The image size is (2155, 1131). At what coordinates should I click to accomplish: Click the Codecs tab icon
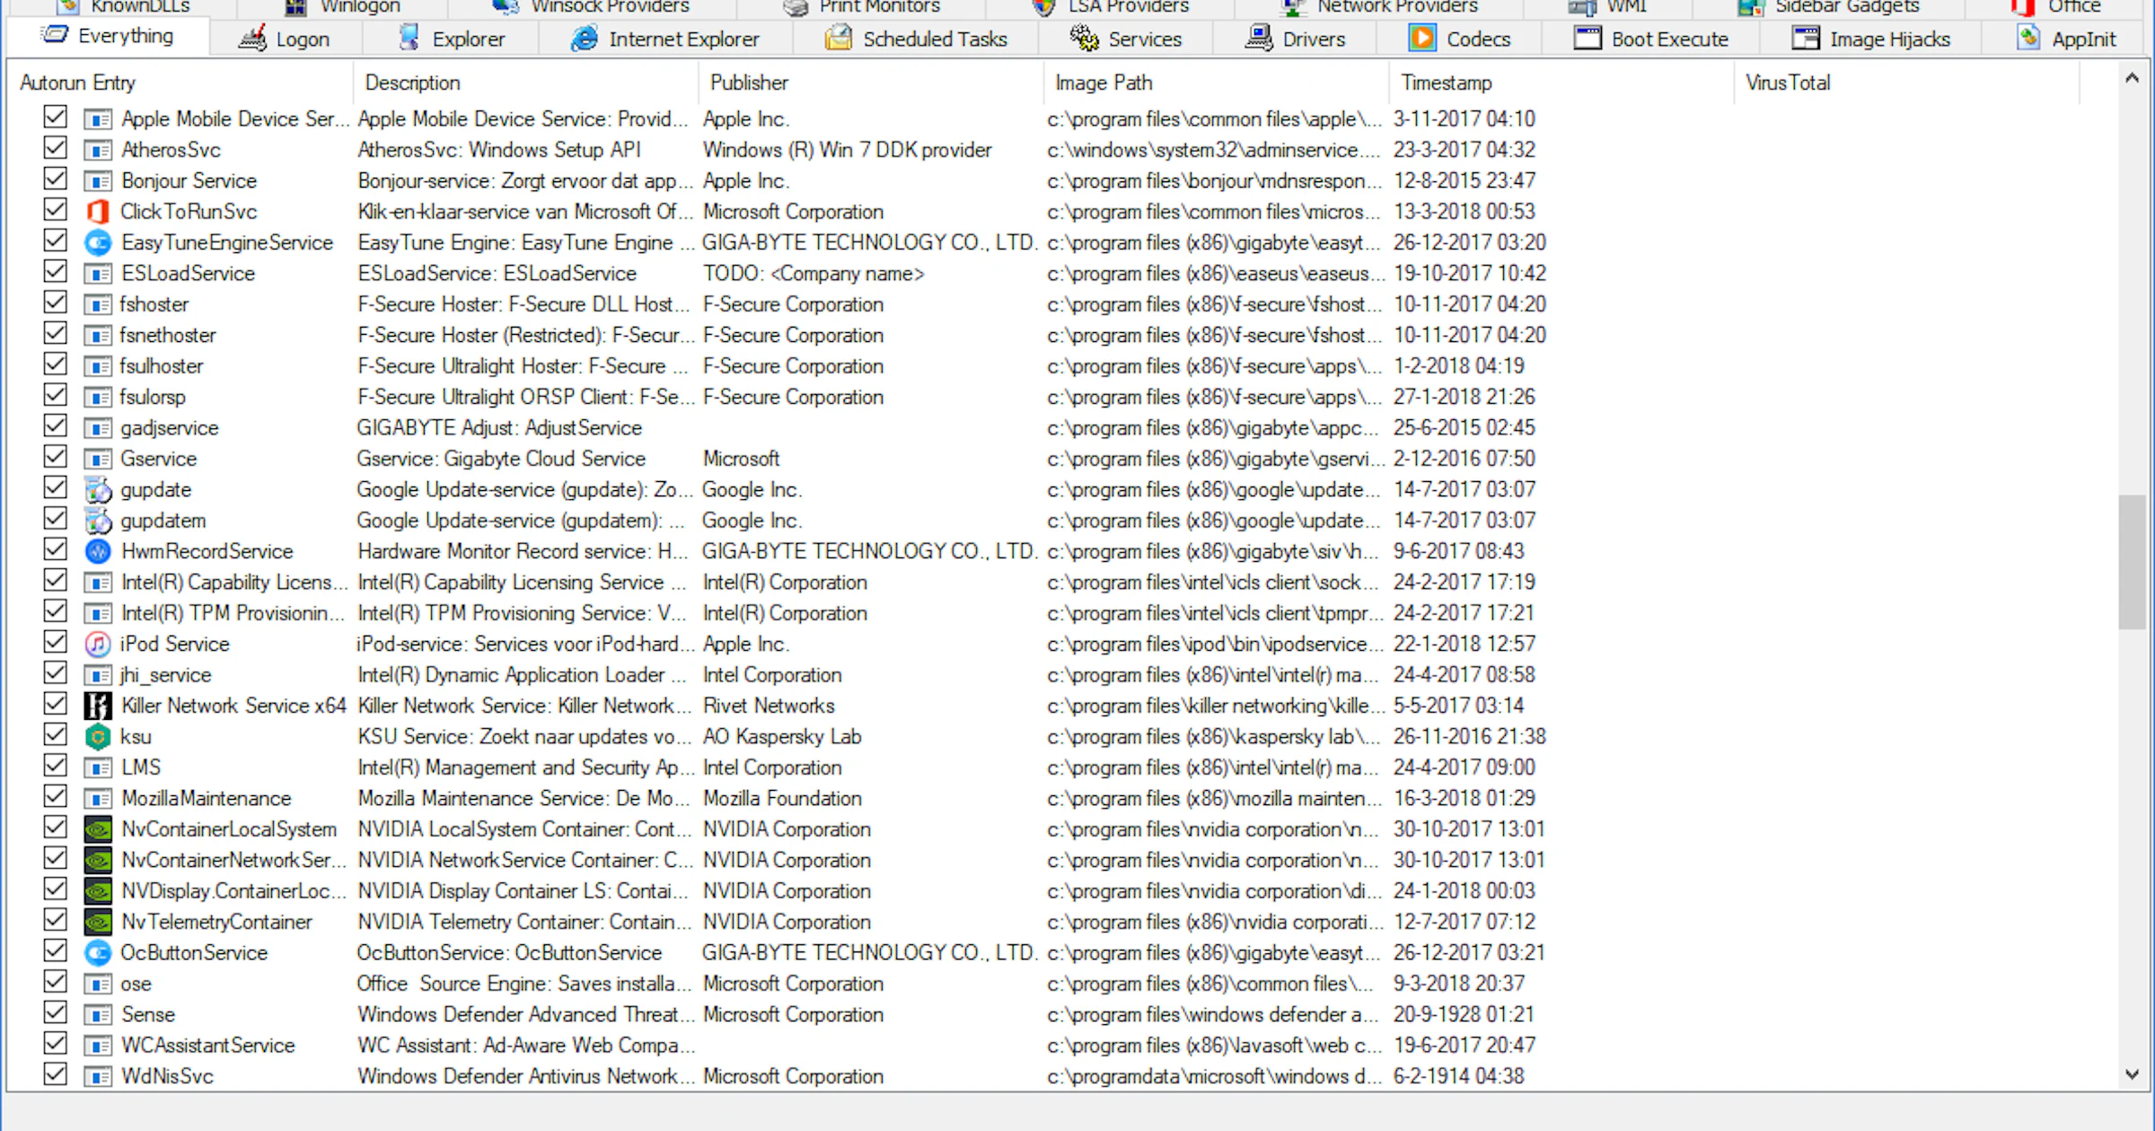pyautogui.click(x=1422, y=39)
